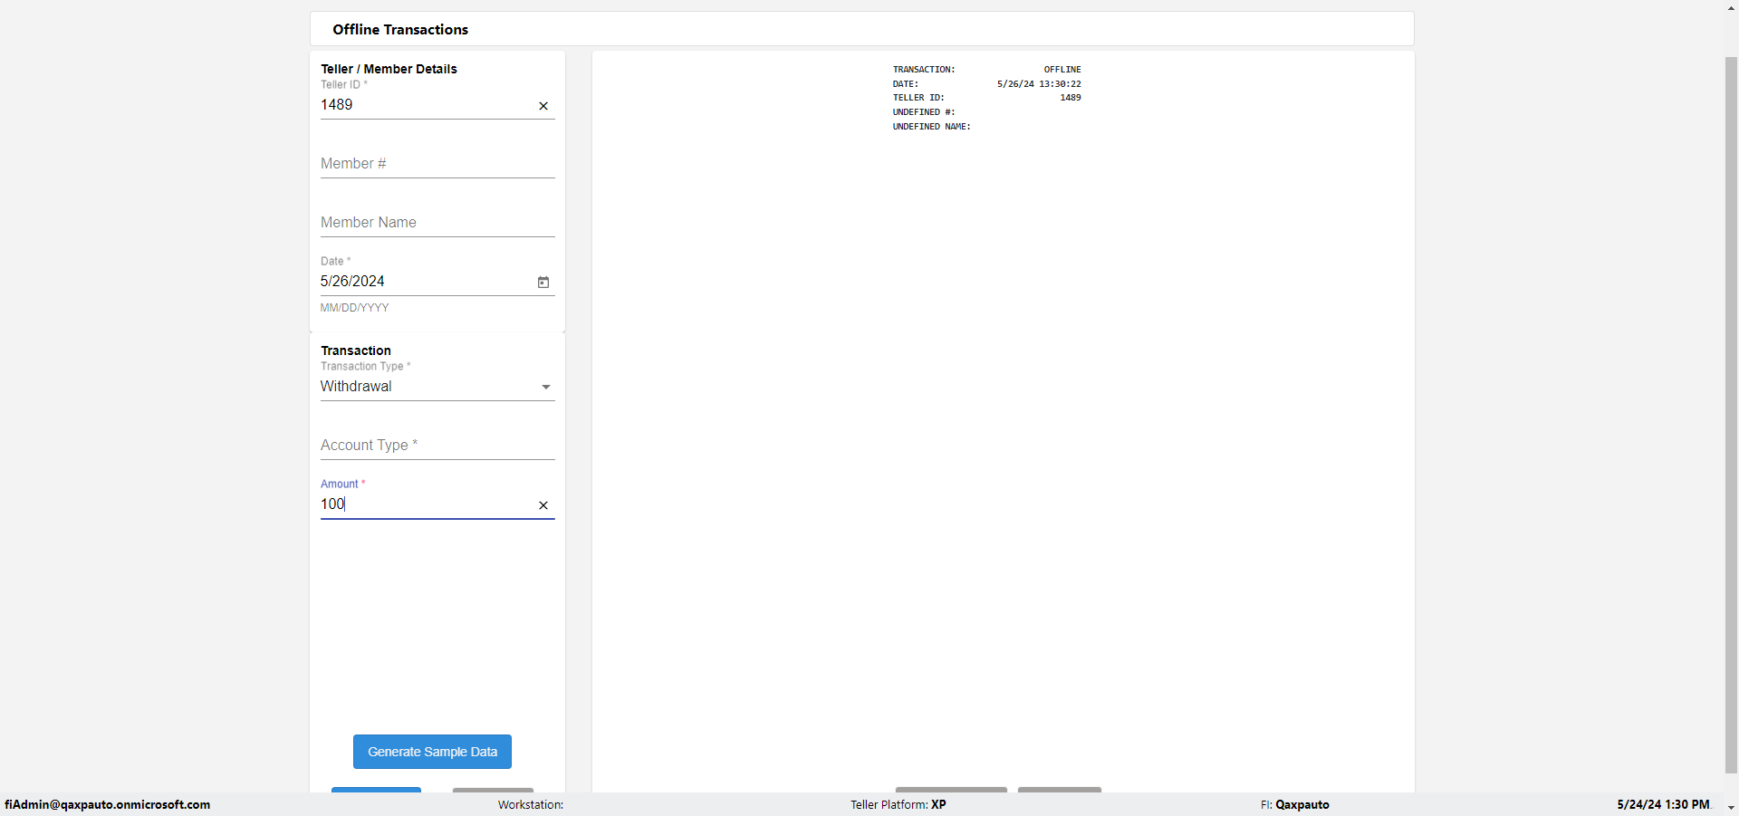
Task: Click the FI: Qaxpauto status entry
Action: 1295,804
